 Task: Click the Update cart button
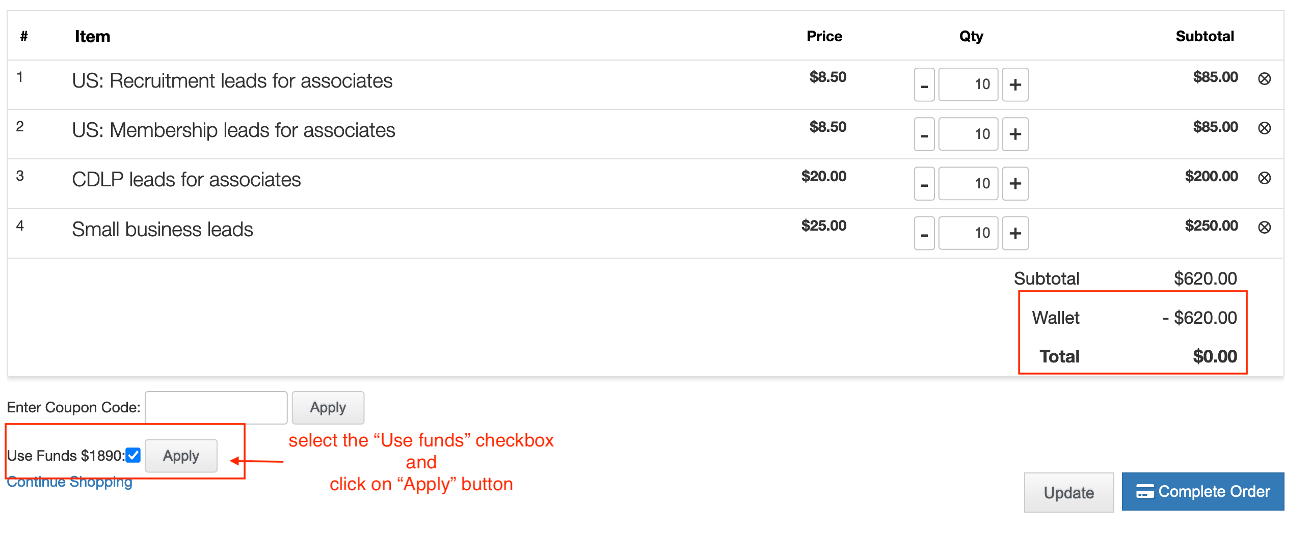(x=1068, y=492)
